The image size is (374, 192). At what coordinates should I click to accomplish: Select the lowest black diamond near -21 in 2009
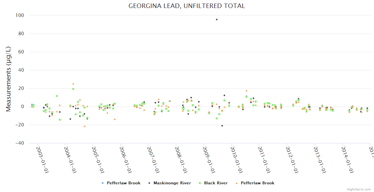[x=222, y=126]
